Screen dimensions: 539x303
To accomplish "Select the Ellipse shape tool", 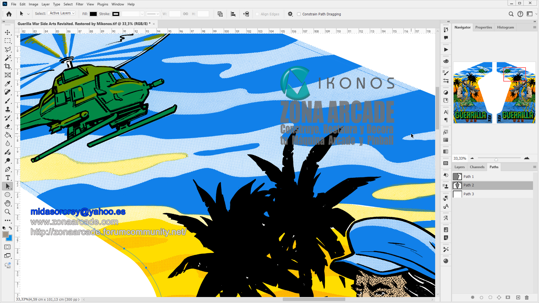I will pos(8,195).
